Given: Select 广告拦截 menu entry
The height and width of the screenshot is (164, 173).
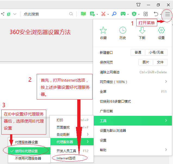Looking at the screenshot, I should pos(106,111).
